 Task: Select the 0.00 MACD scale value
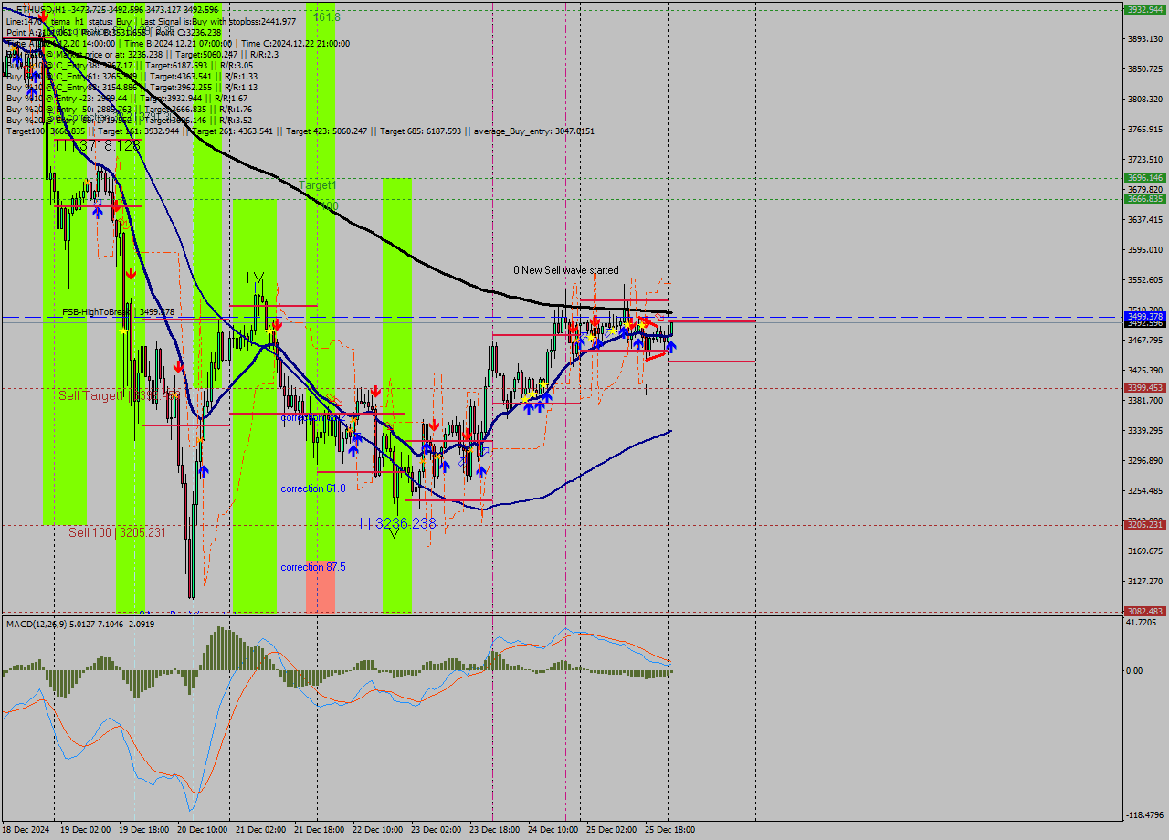click(1135, 671)
